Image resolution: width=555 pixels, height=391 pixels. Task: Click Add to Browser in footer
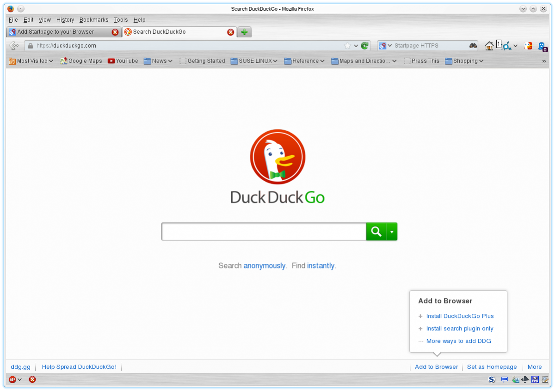pos(436,367)
